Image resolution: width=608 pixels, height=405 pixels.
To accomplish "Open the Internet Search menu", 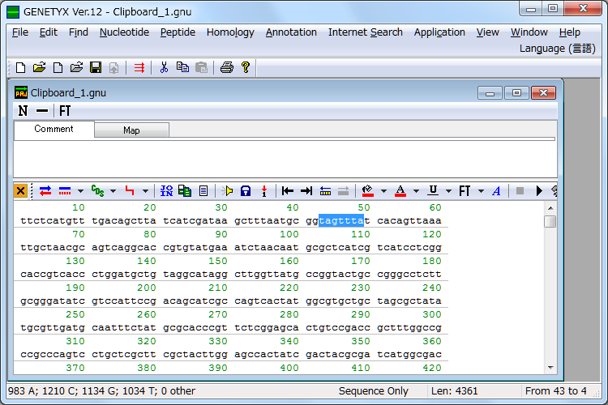I will point(366,32).
